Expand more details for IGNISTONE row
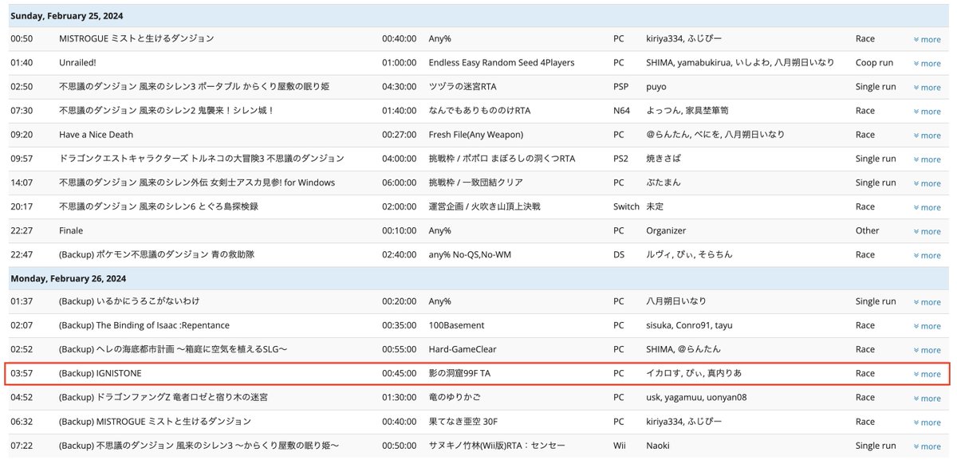 coord(927,374)
